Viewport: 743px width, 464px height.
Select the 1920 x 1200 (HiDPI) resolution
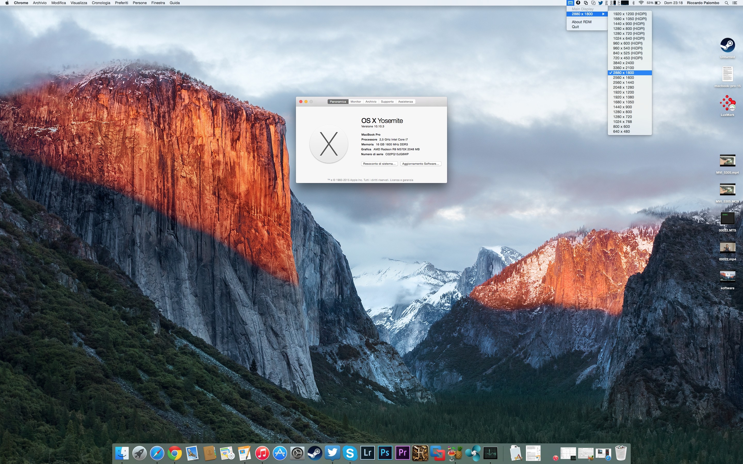tap(630, 14)
